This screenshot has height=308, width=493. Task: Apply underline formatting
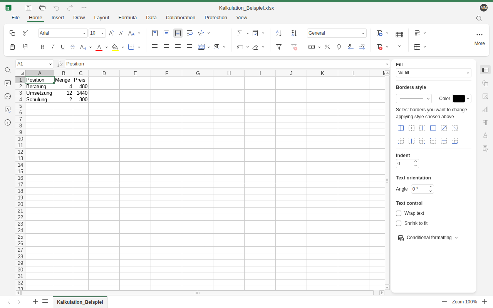pos(63,47)
